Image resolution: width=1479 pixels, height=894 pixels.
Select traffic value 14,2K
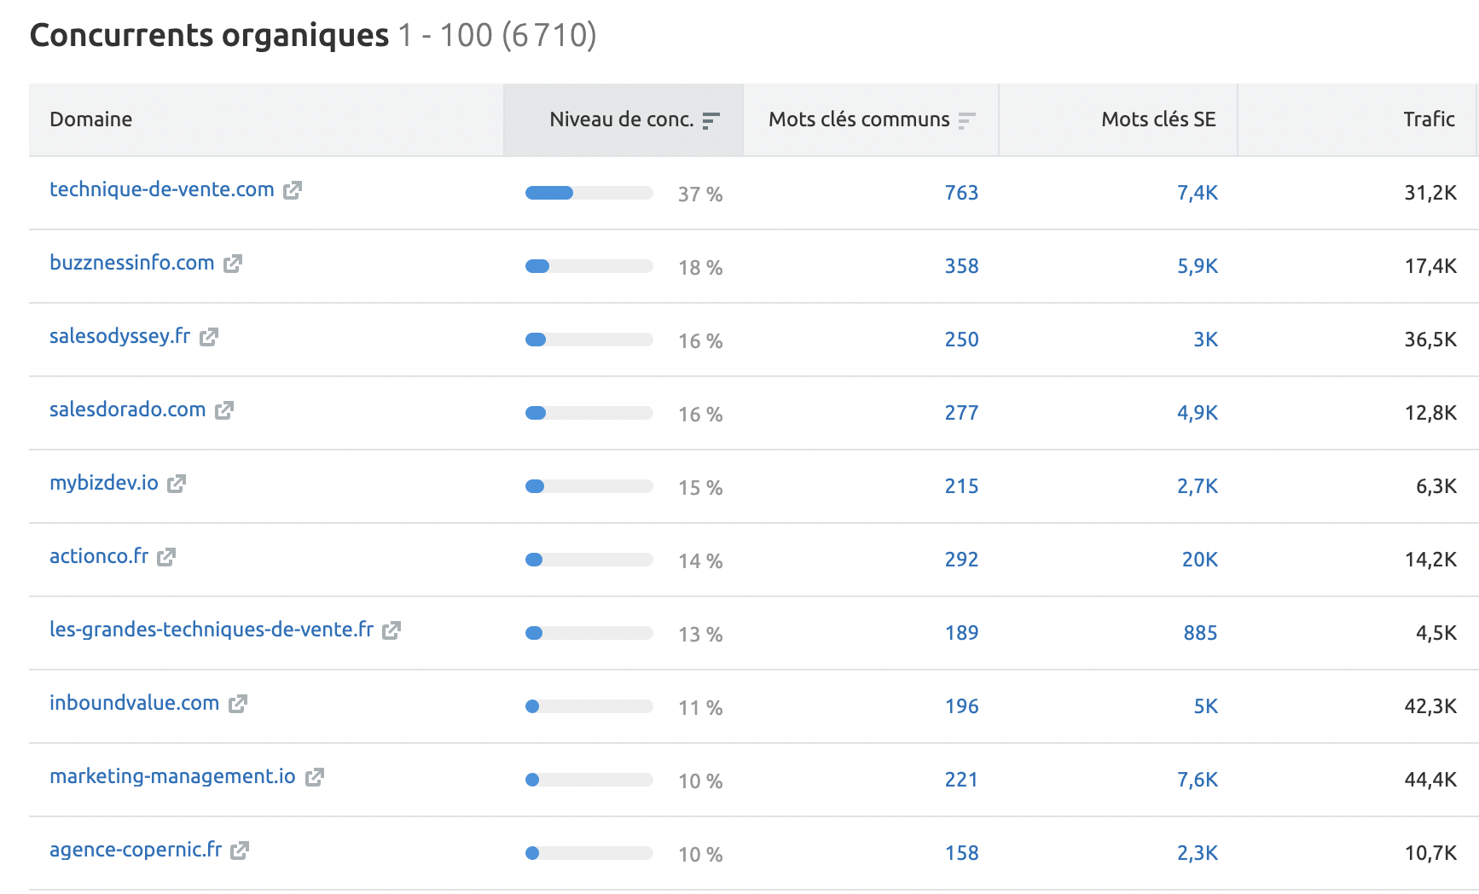tap(1430, 560)
